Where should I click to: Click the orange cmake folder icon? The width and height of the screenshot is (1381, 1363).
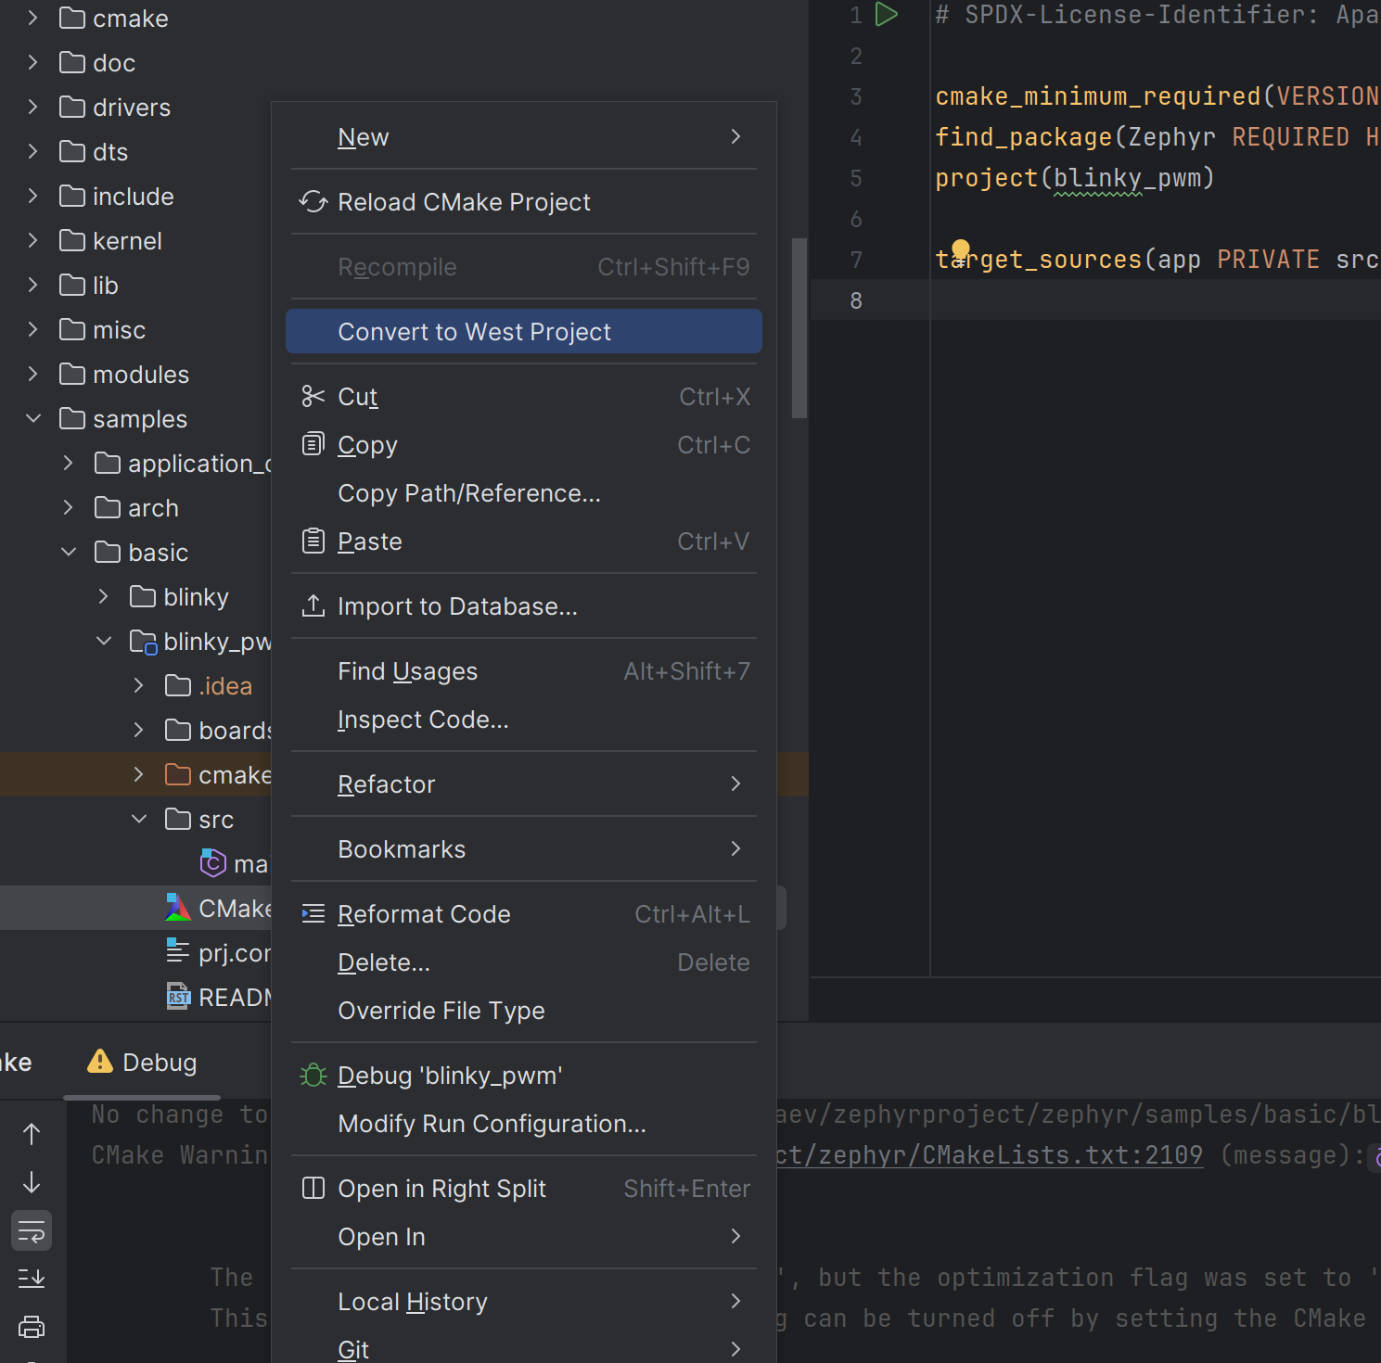(178, 774)
